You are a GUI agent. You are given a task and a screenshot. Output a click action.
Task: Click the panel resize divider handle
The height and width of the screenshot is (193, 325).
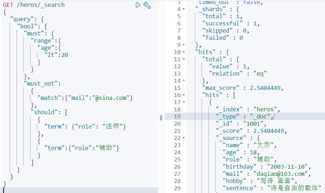161,118
